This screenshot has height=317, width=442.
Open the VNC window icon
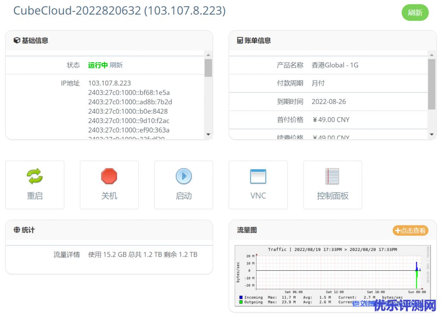click(x=258, y=176)
